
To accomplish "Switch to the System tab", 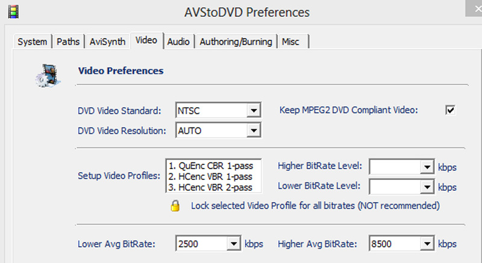I will coord(33,42).
